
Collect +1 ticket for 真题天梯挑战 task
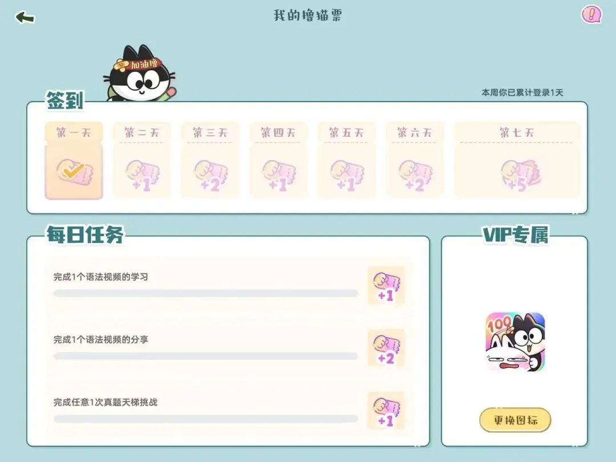pyautogui.click(x=386, y=411)
